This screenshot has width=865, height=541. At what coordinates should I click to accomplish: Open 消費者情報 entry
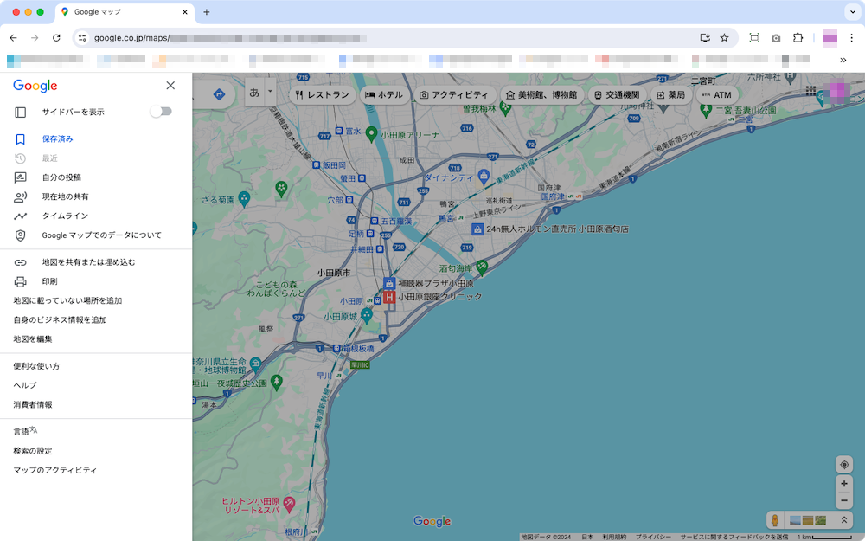click(33, 404)
